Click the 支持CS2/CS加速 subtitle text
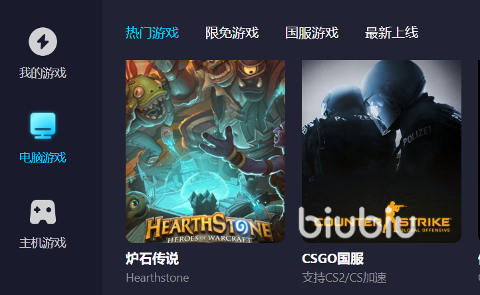480x295 pixels. [344, 278]
